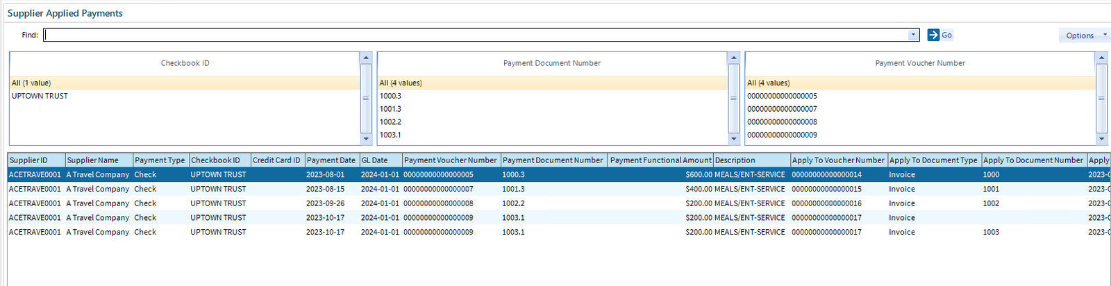Sort by Payment Voucher Number grid column header
Viewport: 1111px width, 286px height.
(x=451, y=160)
